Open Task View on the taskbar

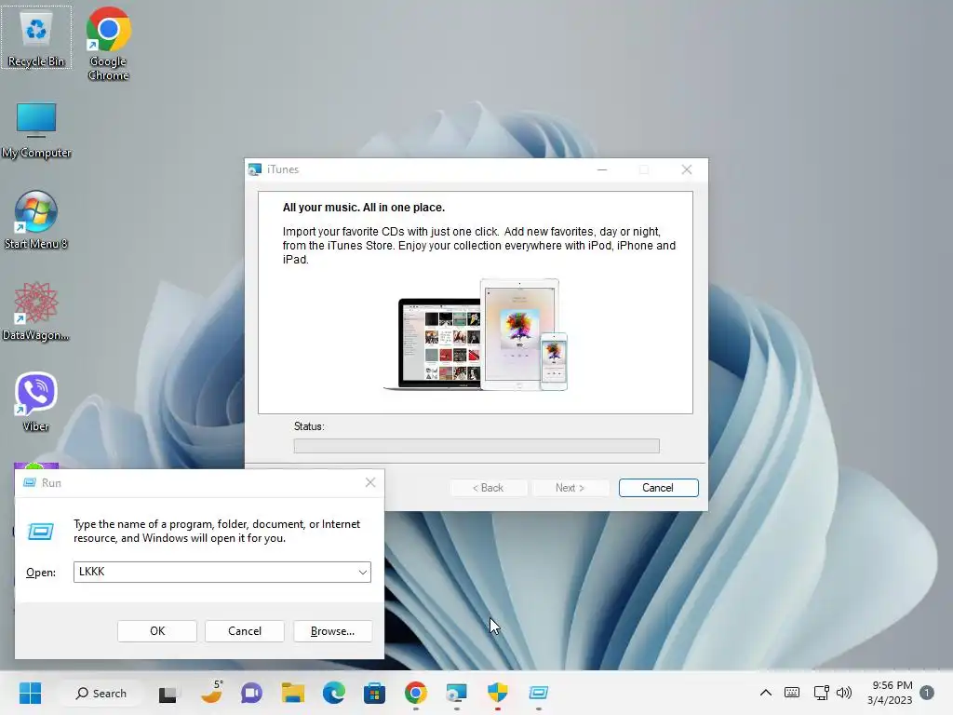click(x=168, y=693)
